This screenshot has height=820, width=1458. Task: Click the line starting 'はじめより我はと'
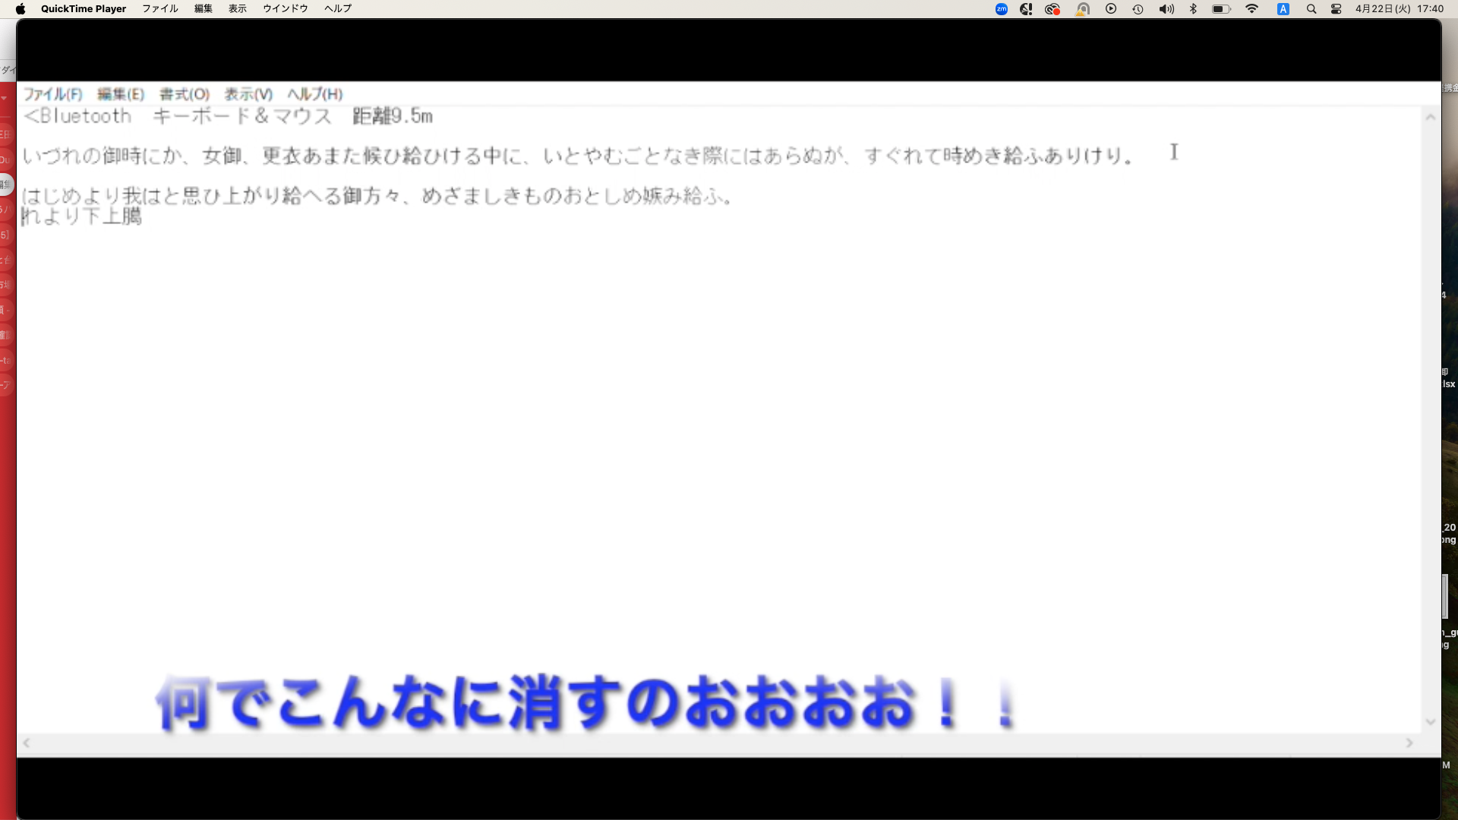pos(378,196)
